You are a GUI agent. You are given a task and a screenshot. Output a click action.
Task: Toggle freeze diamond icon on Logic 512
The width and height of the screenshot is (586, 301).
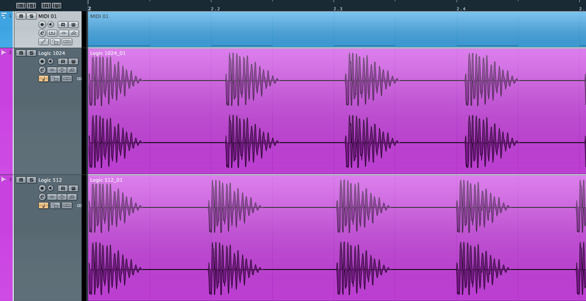click(x=62, y=197)
